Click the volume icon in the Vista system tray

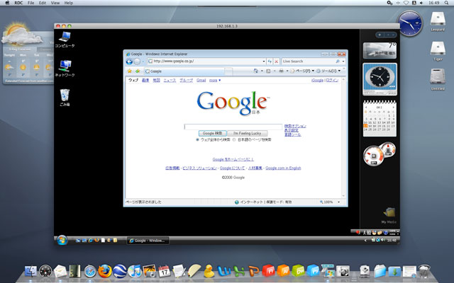(383, 241)
